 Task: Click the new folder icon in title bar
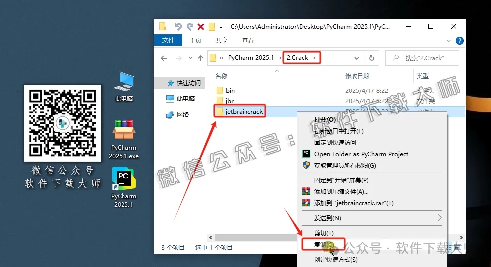(212, 26)
